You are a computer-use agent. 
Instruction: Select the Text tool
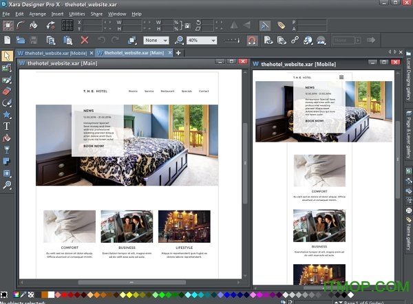(x=7, y=127)
